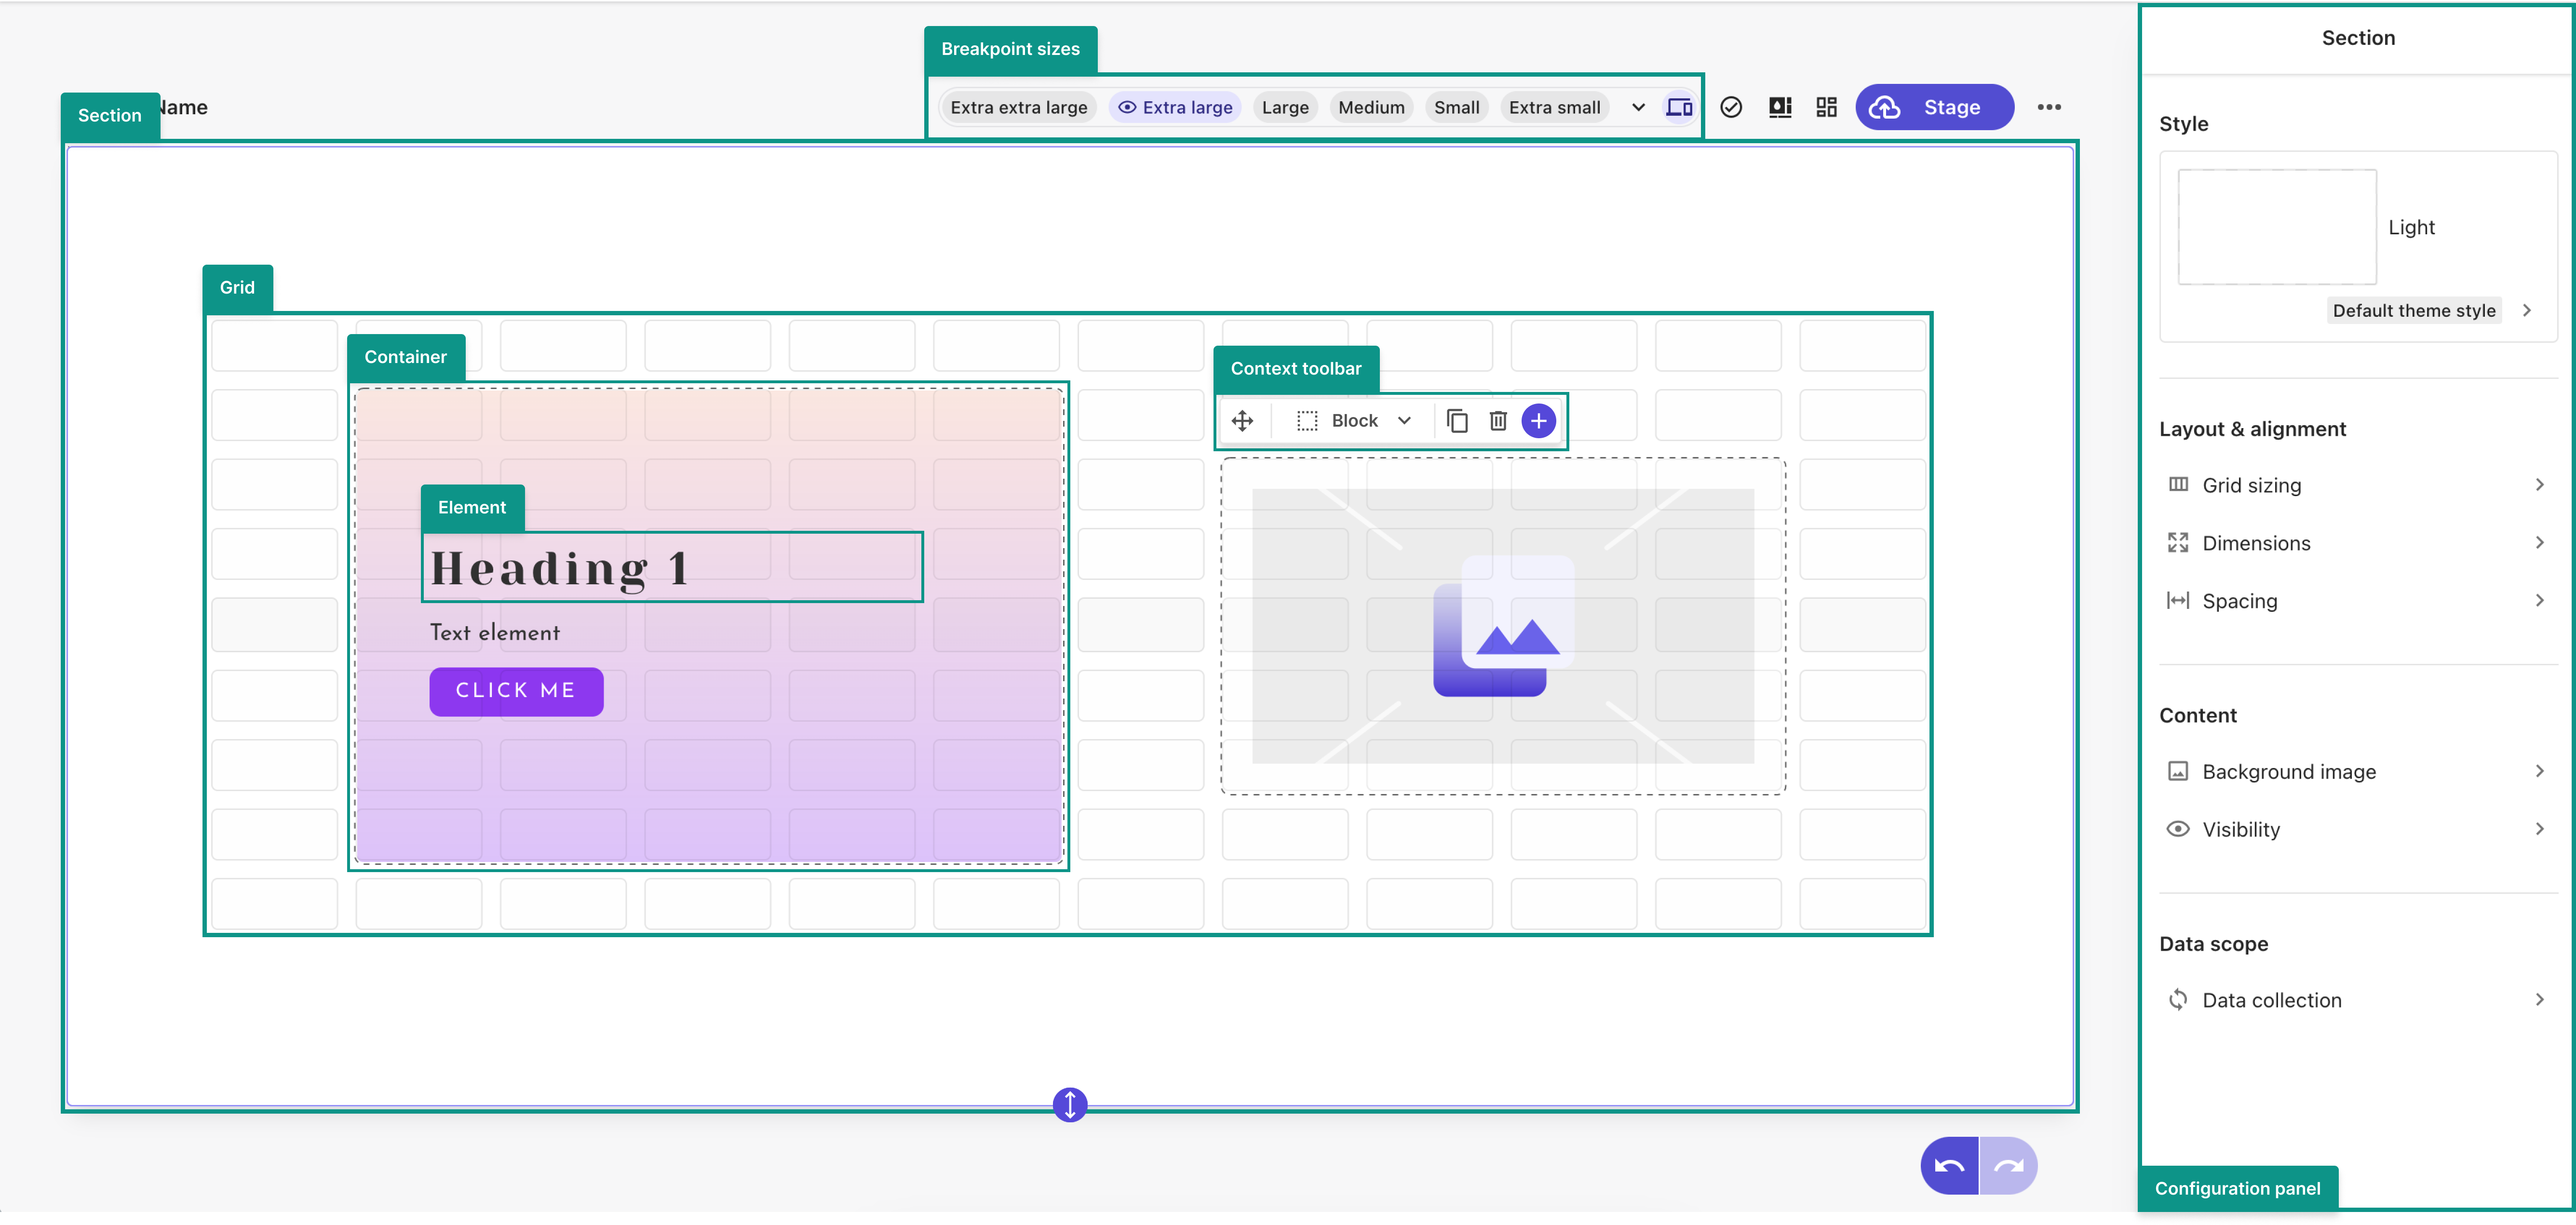Switch to the Medium breakpoint
The width and height of the screenshot is (2576, 1225).
click(x=1371, y=107)
